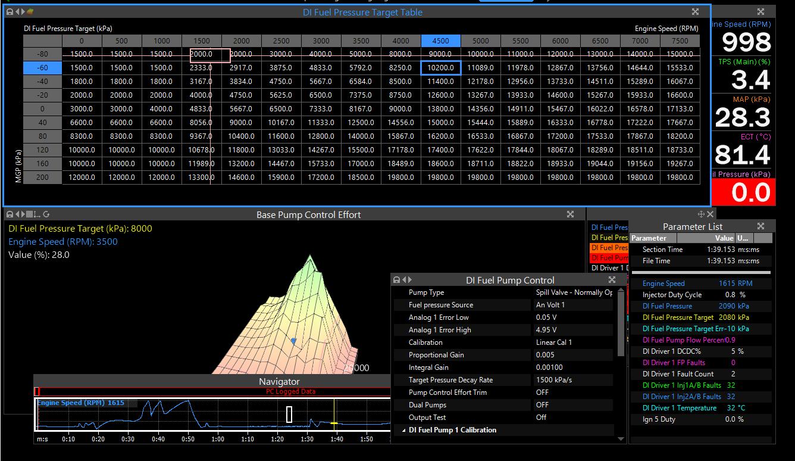Click the Navigator timeline white range marker
795x461 pixels.
tap(289, 414)
